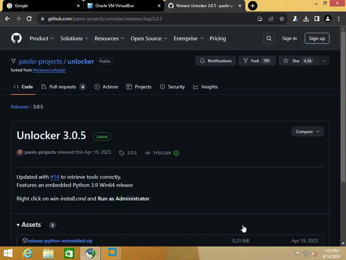Expand the Enterprise menu

point(189,39)
